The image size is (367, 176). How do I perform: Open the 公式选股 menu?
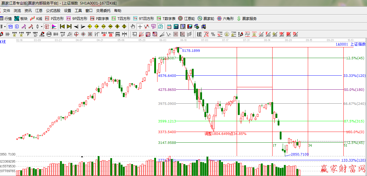tap(53, 11)
